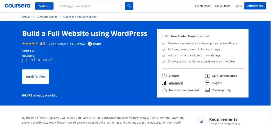Viewport: 271px width, 125px height.
Task: Open the Advanced difficulty level link
Action: [x=176, y=83]
